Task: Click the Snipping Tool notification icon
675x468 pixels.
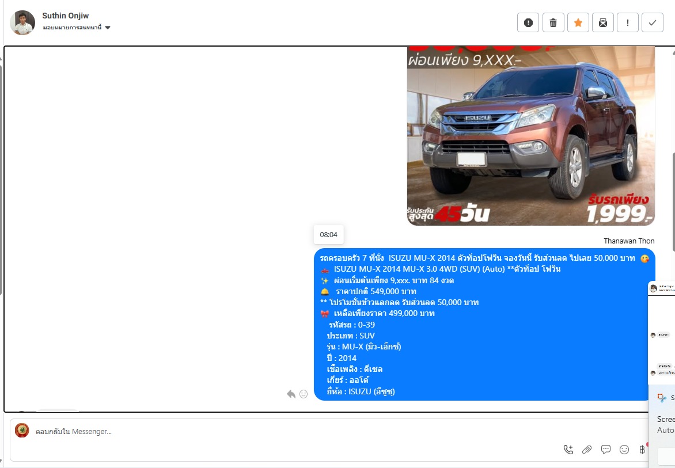Action: 662,398
